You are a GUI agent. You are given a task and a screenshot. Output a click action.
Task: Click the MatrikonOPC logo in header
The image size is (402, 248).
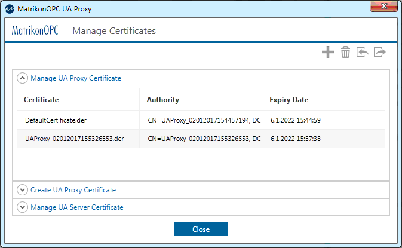[35, 31]
